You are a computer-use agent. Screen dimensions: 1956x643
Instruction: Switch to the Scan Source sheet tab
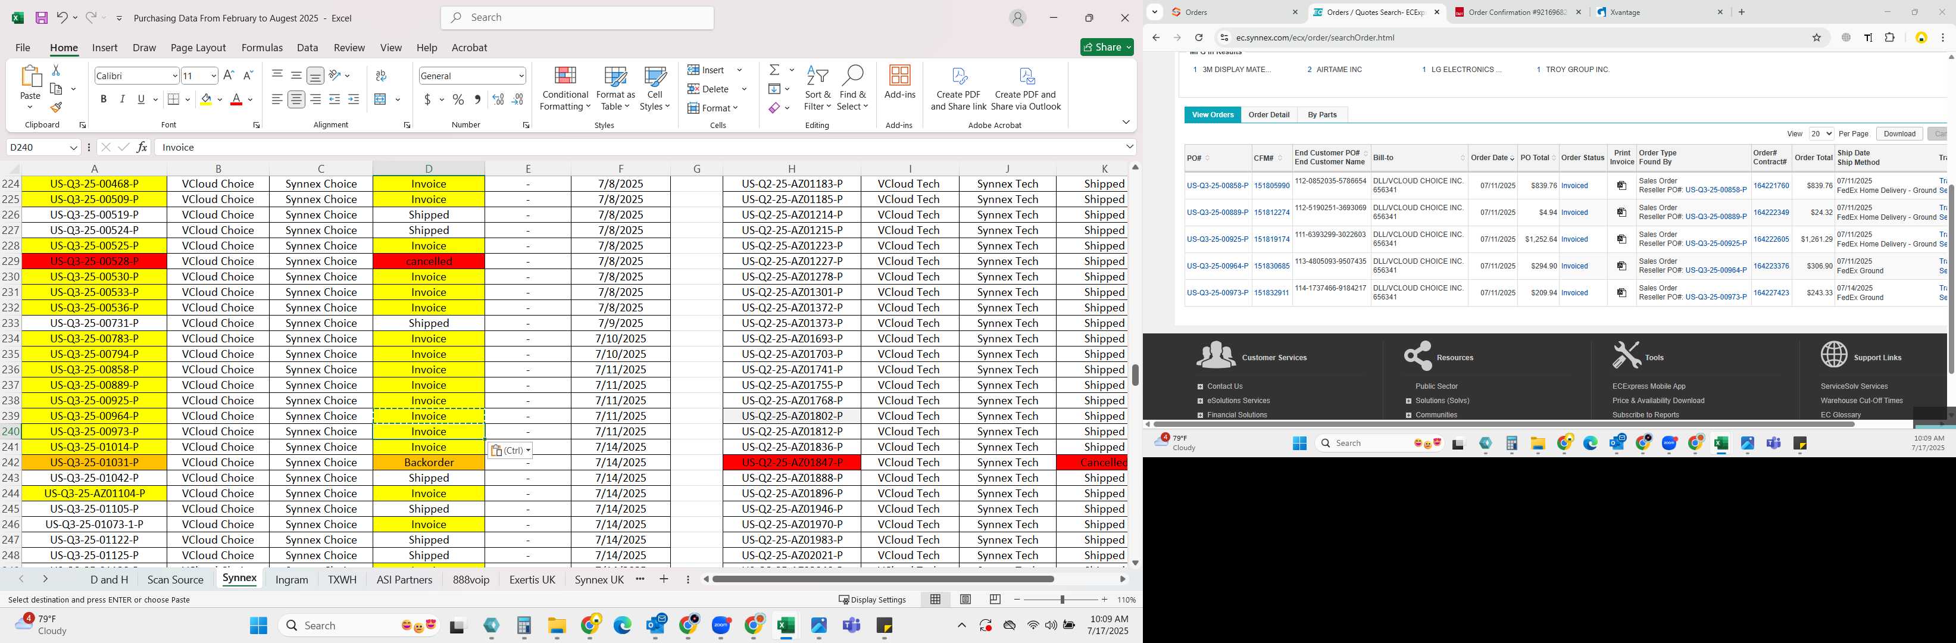click(x=176, y=579)
